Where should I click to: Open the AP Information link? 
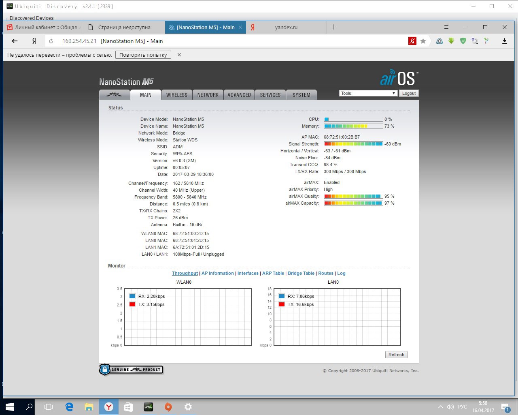[218, 273]
